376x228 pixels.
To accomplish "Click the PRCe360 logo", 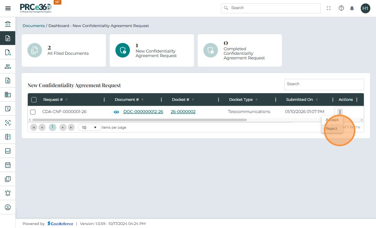I will [x=35, y=8].
